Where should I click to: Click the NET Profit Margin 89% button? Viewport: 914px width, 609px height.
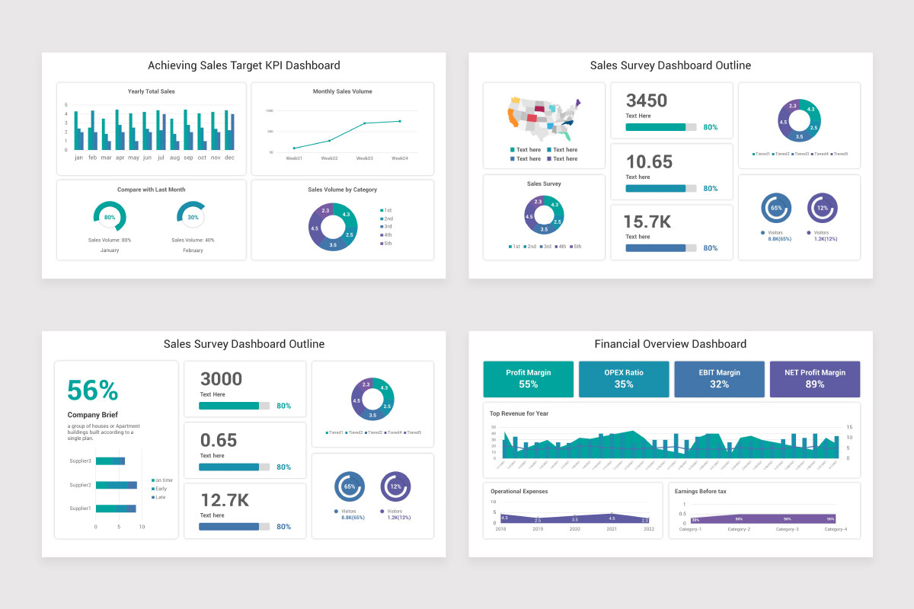tap(815, 378)
